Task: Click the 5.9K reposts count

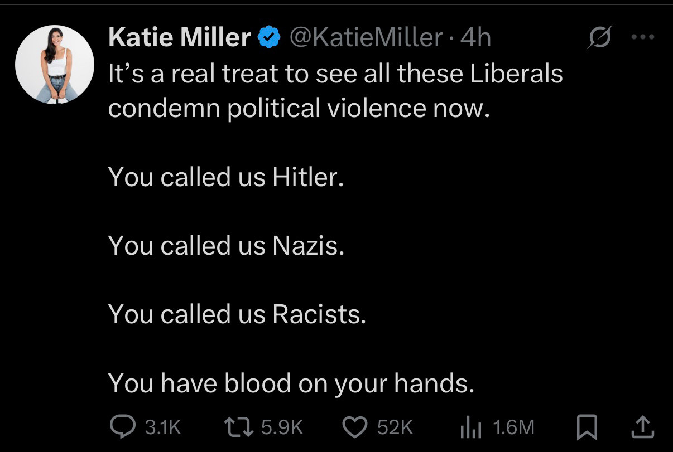Action: pyautogui.click(x=282, y=427)
